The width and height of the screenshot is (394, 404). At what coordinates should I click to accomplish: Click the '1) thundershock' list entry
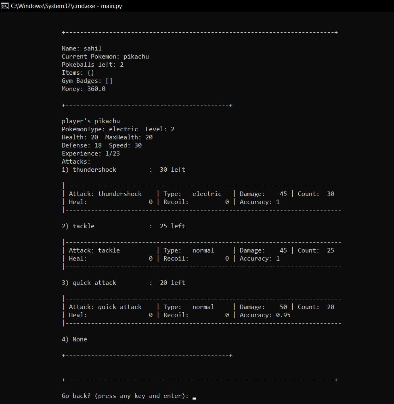(89, 170)
